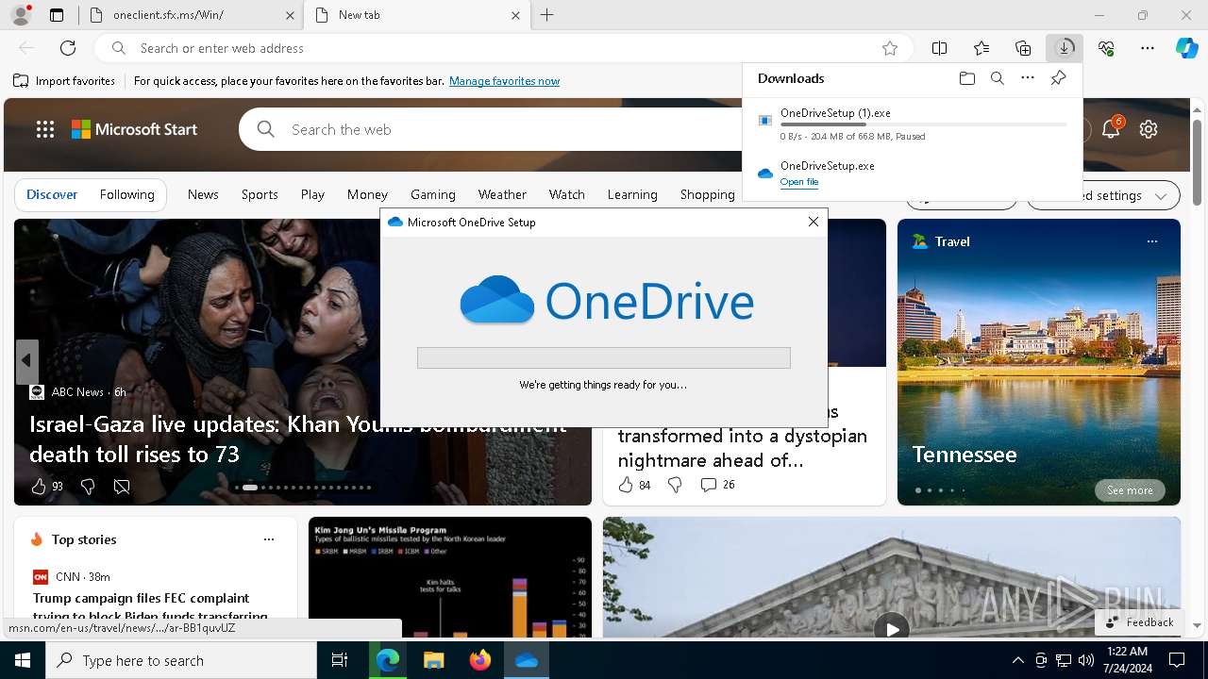Show hidden system tray icons
Screen dimensions: 1208x679
pyautogui.click(x=1017, y=660)
